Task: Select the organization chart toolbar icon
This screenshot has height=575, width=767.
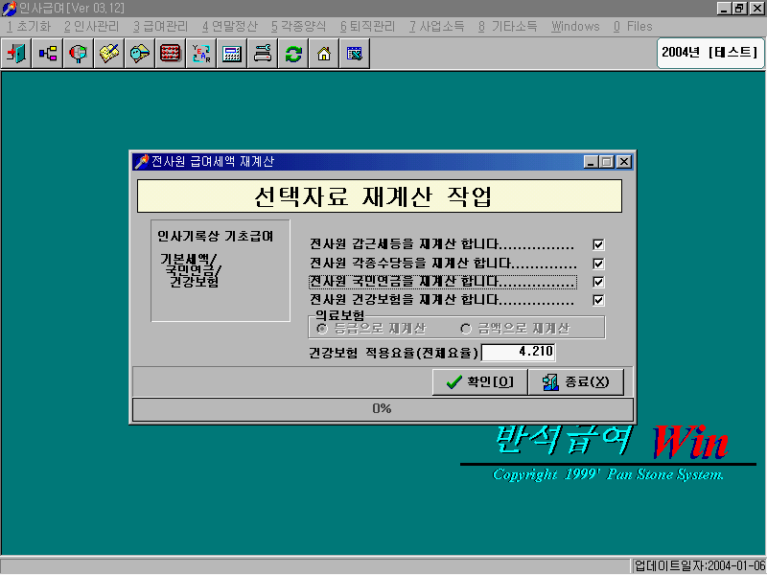Action: pos(47,55)
